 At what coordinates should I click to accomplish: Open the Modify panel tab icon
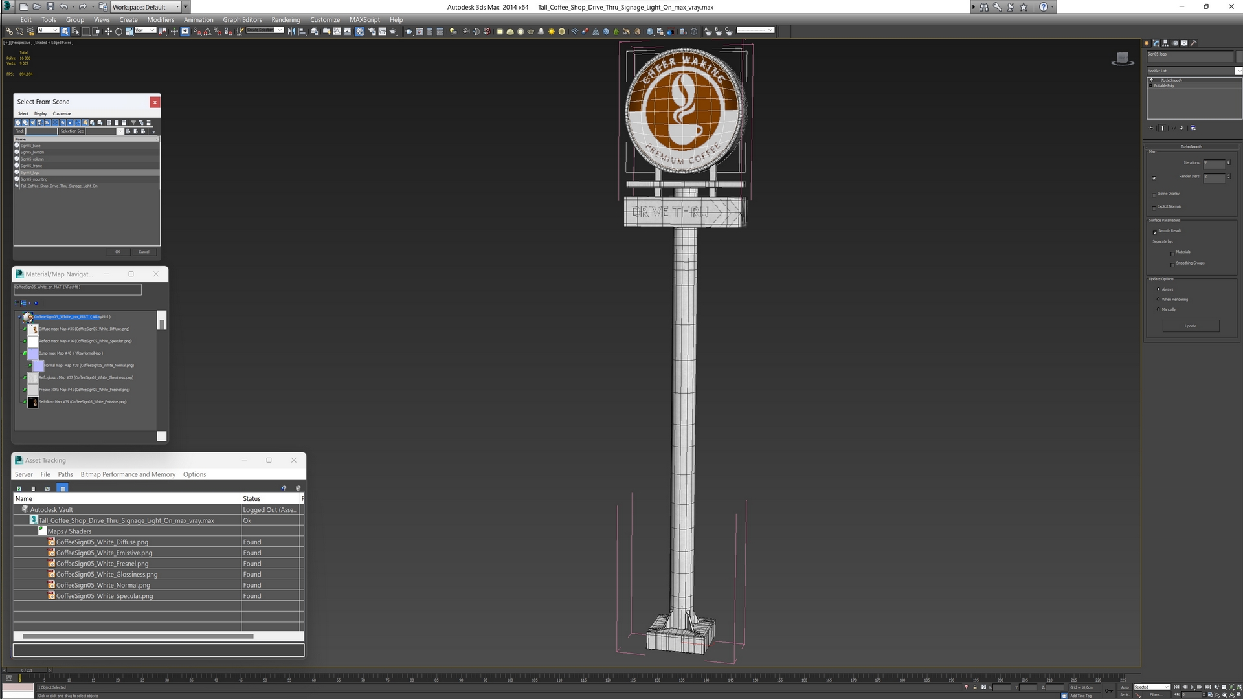[x=1156, y=43]
